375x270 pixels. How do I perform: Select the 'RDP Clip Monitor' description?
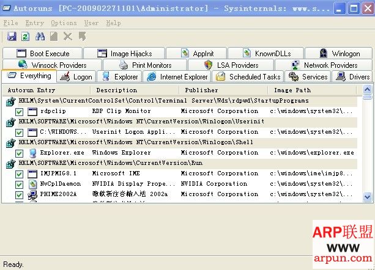coord(122,111)
